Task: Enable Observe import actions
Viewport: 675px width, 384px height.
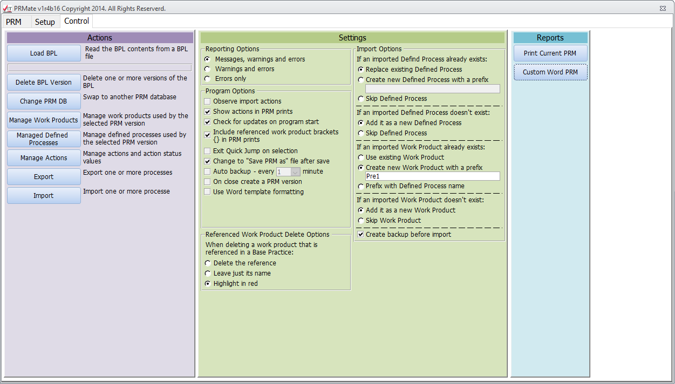Action: pos(208,101)
